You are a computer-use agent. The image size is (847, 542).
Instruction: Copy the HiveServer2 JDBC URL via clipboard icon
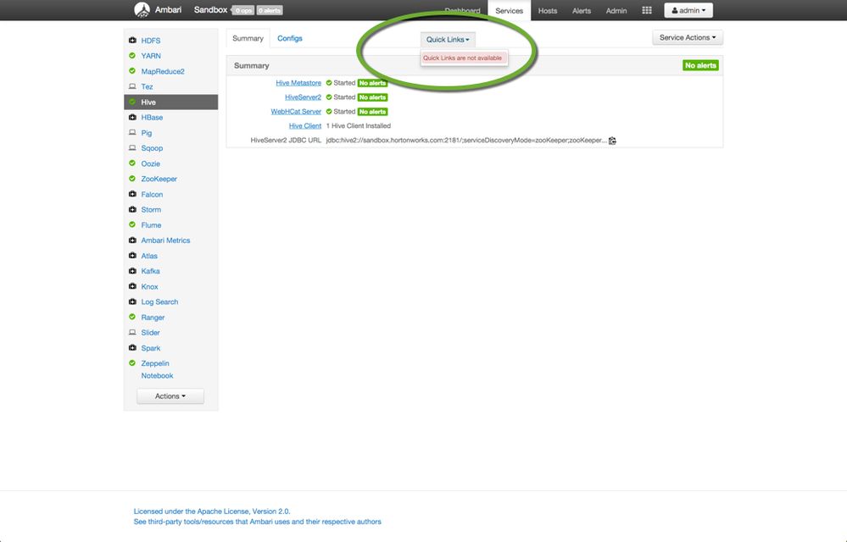612,141
